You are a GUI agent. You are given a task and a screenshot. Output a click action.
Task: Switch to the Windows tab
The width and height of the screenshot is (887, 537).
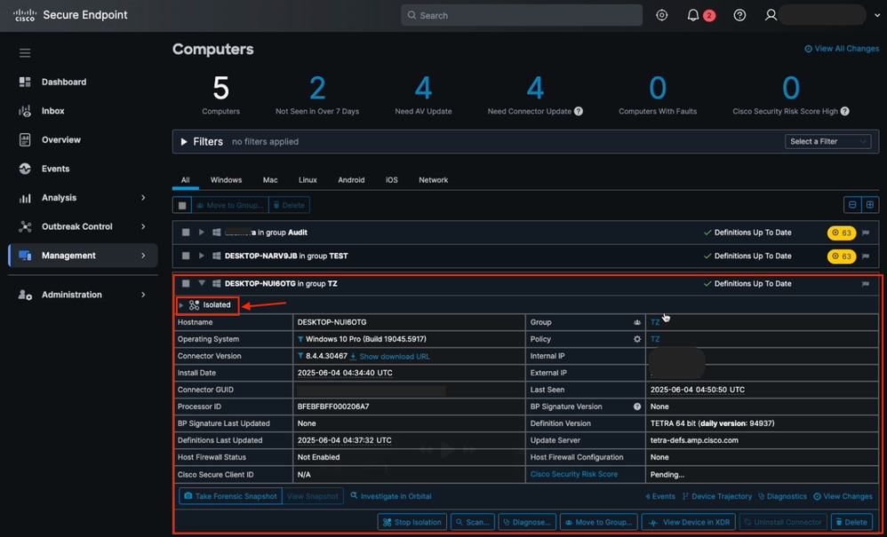pyautogui.click(x=227, y=179)
